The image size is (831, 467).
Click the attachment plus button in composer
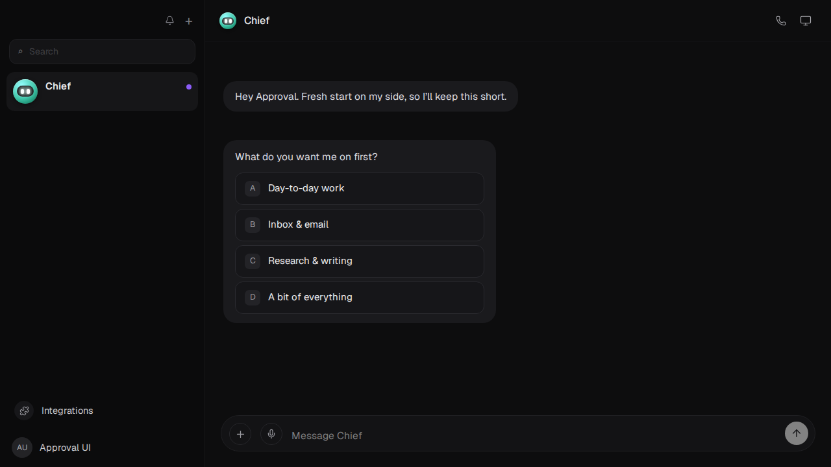click(240, 434)
